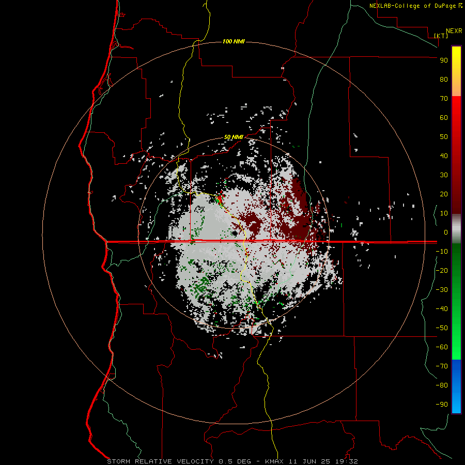
Task: Click the -10 knot scale label
Action: 442,252
